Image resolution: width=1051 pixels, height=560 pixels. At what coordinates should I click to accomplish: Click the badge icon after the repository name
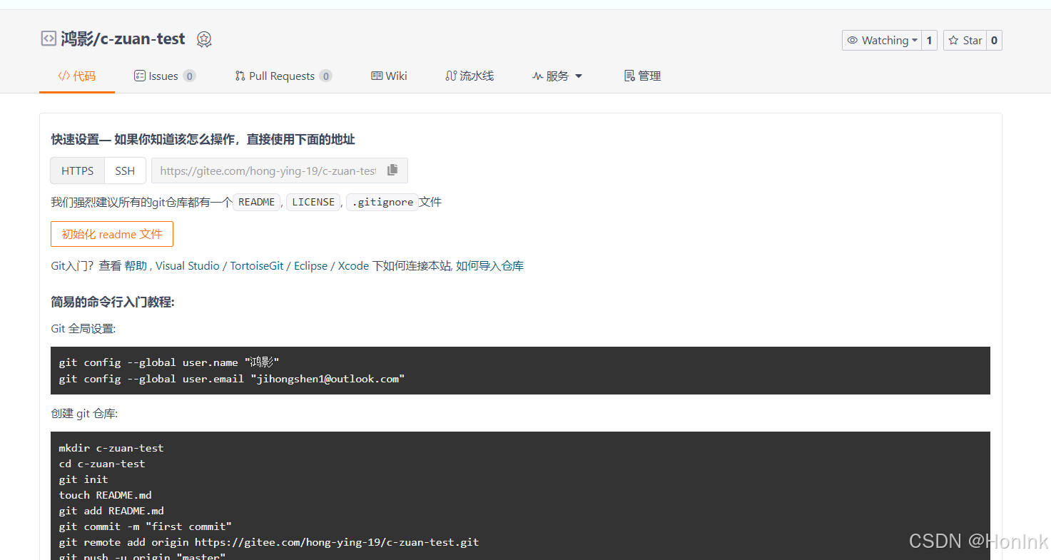(x=204, y=40)
